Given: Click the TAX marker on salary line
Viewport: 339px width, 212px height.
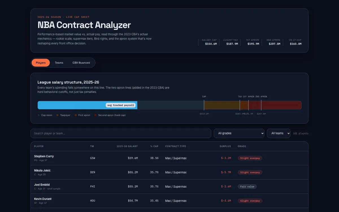Looking at the screenshot, I should pos(240,97).
